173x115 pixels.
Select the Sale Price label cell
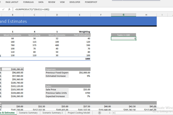(x=57, y=90)
